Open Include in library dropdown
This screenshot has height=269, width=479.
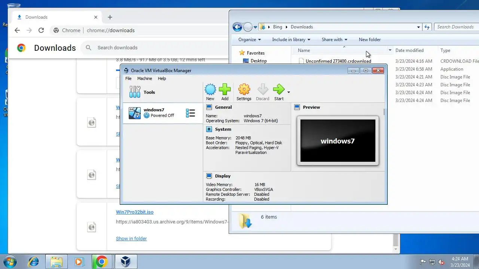[291, 40]
